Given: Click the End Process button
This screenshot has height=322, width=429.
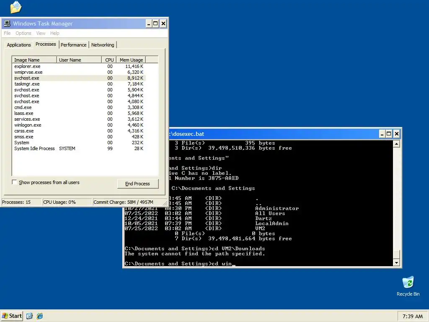Looking at the screenshot, I should click(137, 184).
